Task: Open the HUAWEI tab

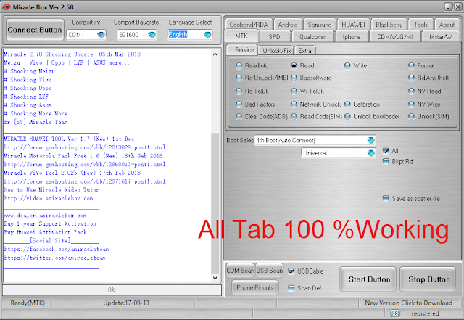Action: tap(353, 25)
